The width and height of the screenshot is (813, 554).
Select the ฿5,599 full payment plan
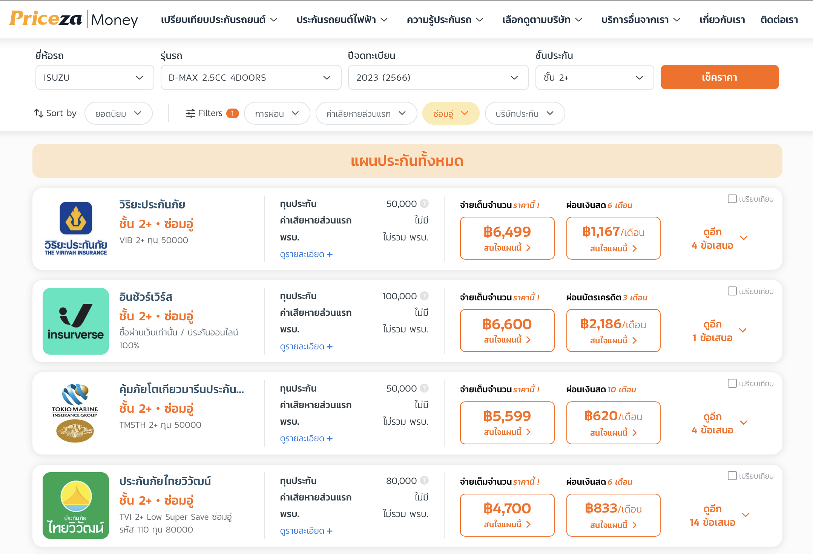507,423
